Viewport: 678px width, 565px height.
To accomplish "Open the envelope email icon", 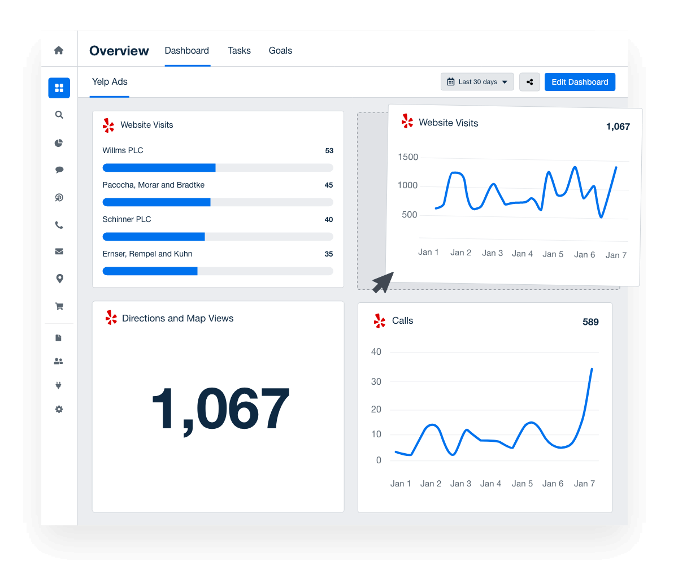I will click(59, 251).
